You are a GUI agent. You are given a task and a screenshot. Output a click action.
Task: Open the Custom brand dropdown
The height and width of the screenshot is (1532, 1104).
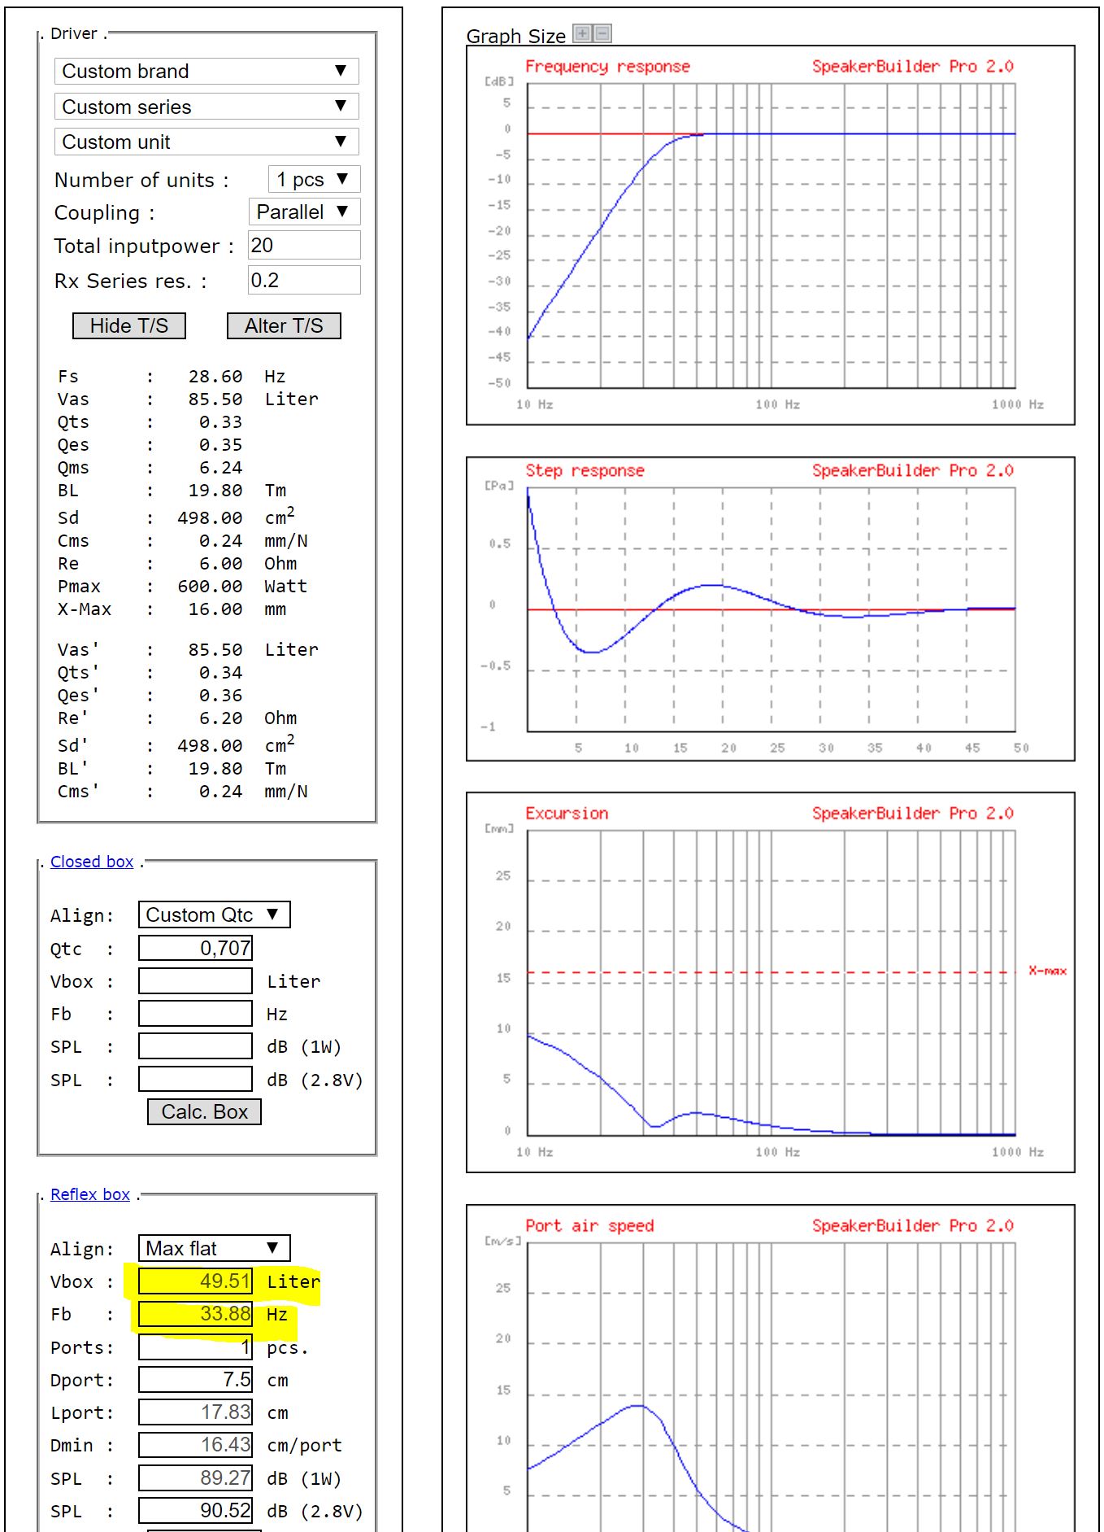(x=206, y=72)
